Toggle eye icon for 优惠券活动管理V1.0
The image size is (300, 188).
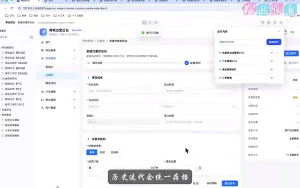271,53
